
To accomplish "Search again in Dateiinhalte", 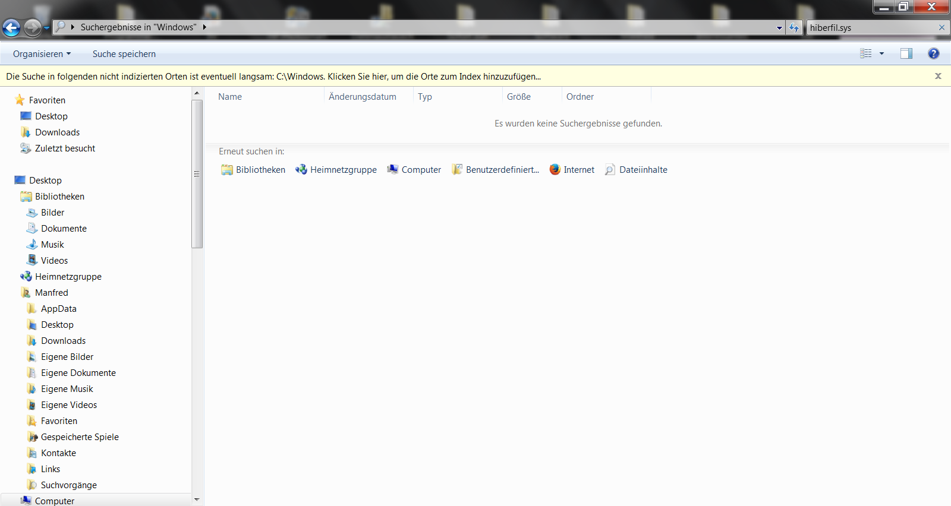I will [636, 170].
